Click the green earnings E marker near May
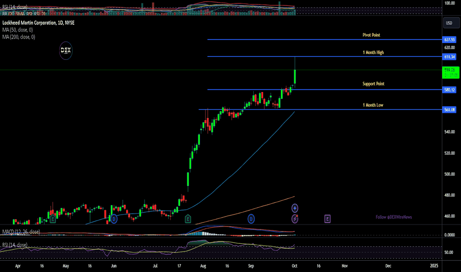The image size is (461, 272). pos(52,219)
